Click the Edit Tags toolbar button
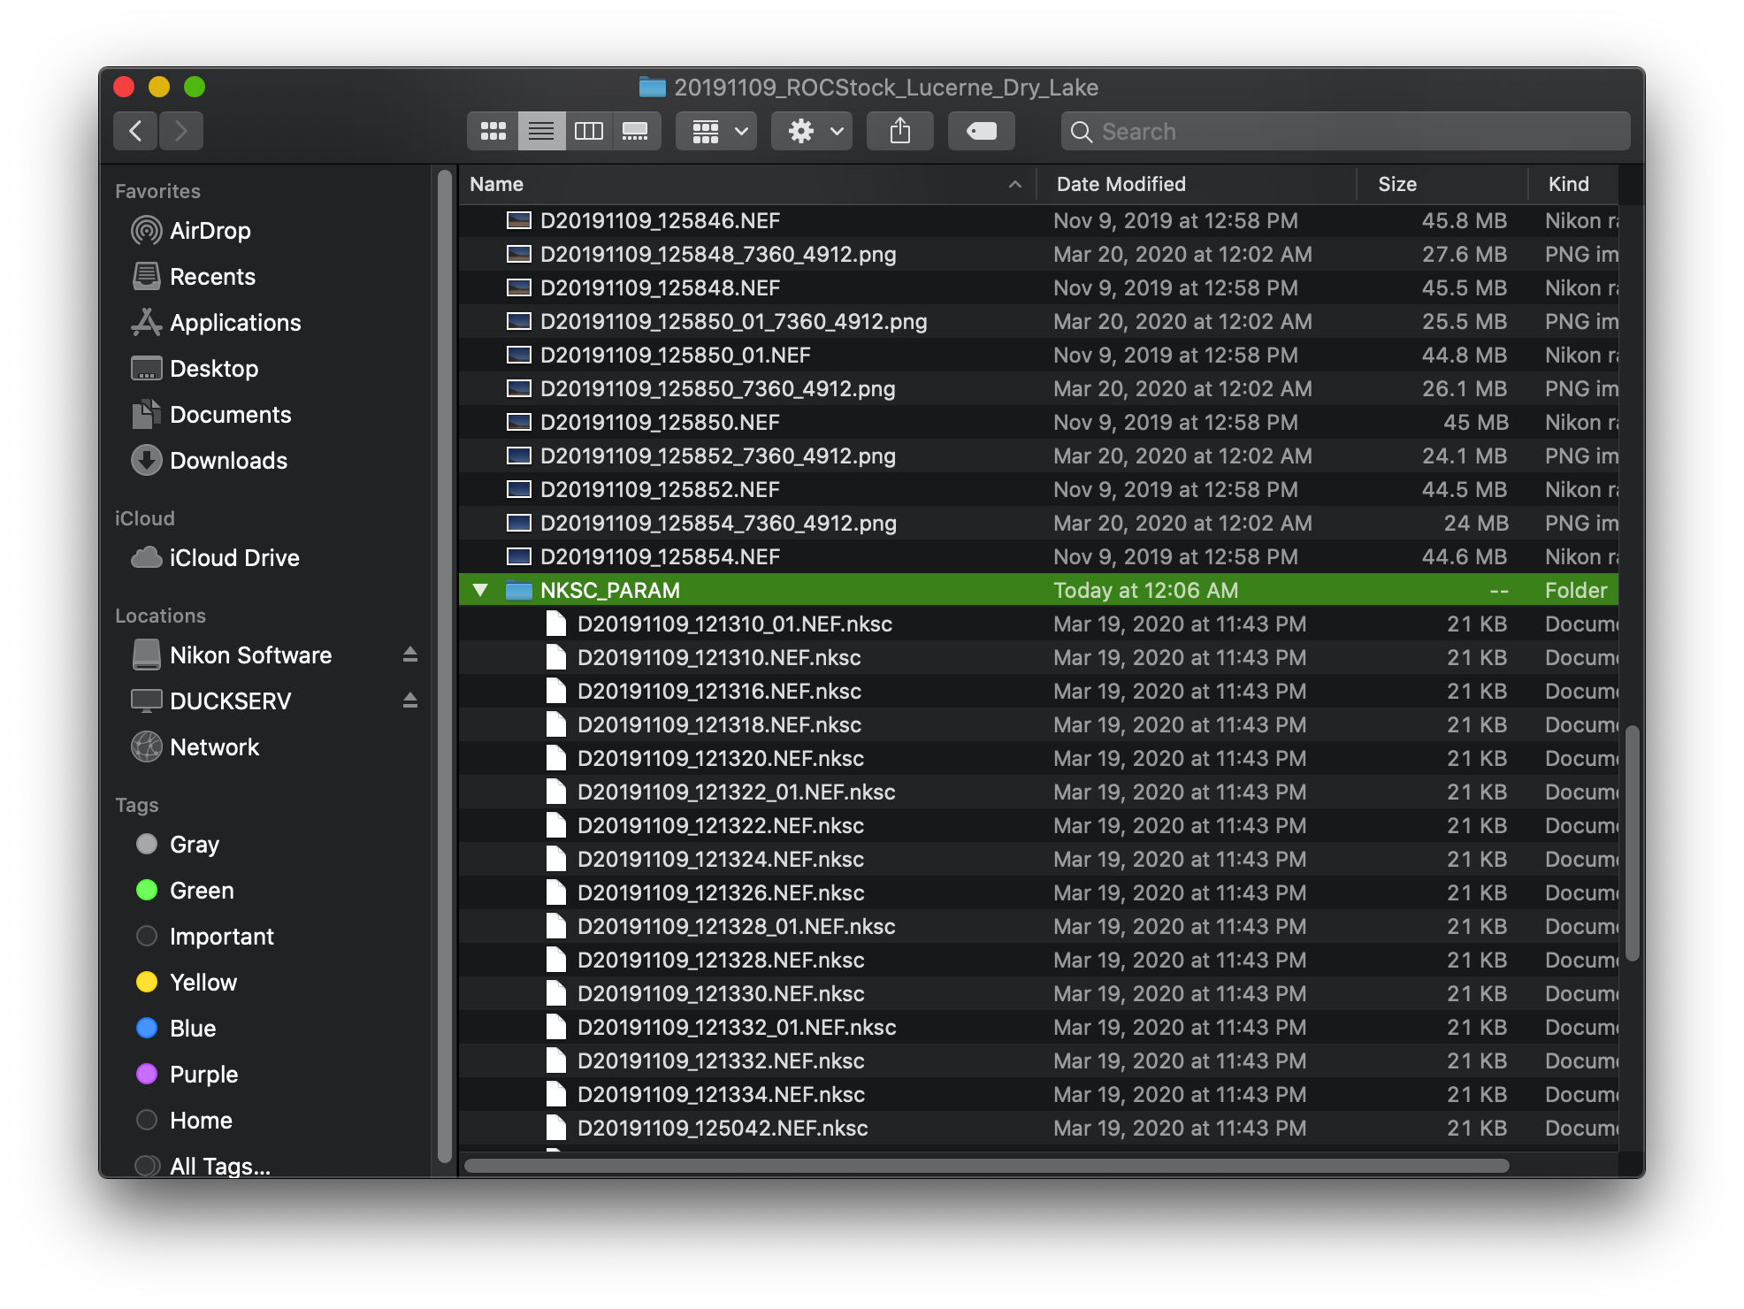The image size is (1744, 1309). [x=981, y=132]
